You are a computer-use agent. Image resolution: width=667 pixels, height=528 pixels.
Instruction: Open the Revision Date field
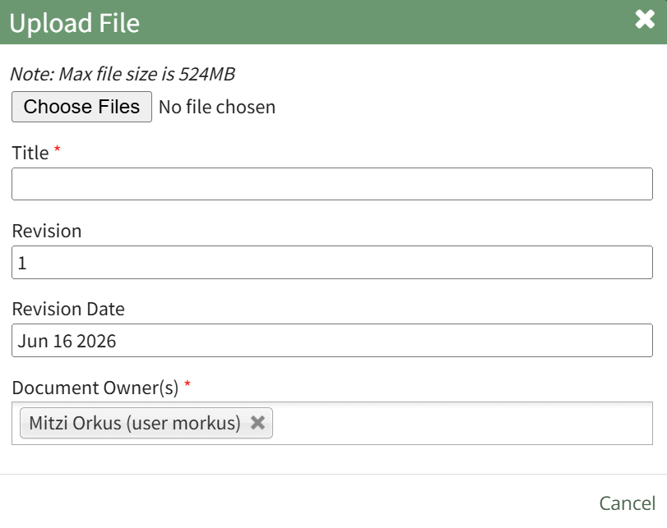[332, 340]
